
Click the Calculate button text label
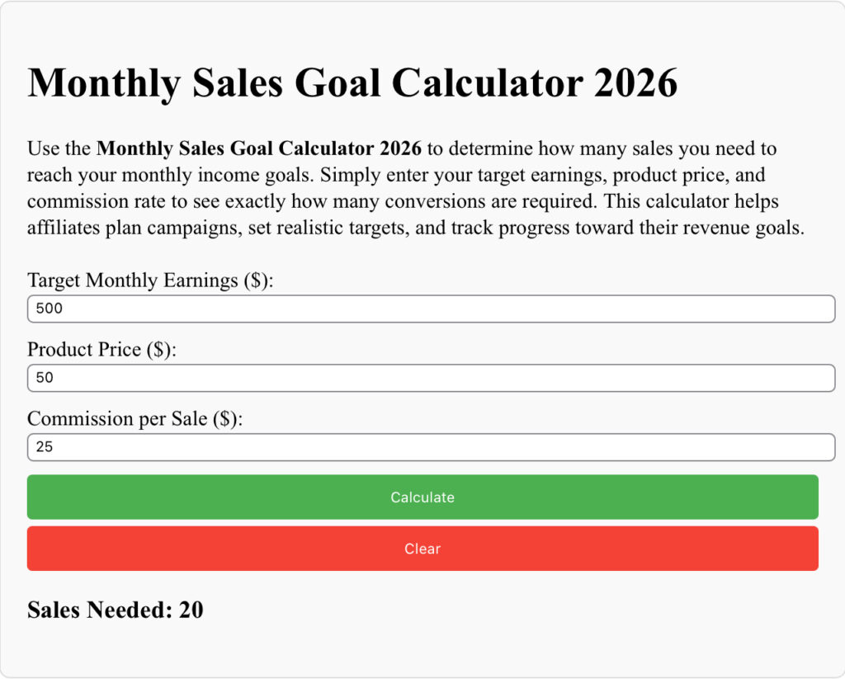pos(422,497)
